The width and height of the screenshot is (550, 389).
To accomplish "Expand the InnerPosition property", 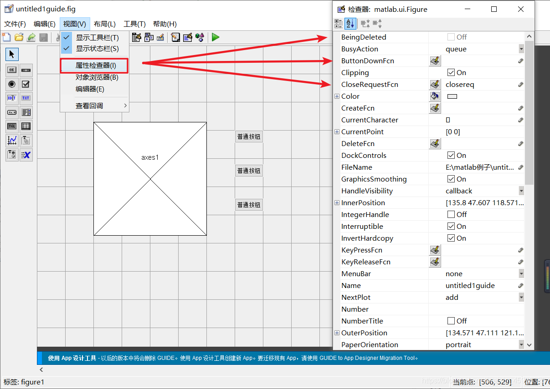I will click(x=337, y=202).
